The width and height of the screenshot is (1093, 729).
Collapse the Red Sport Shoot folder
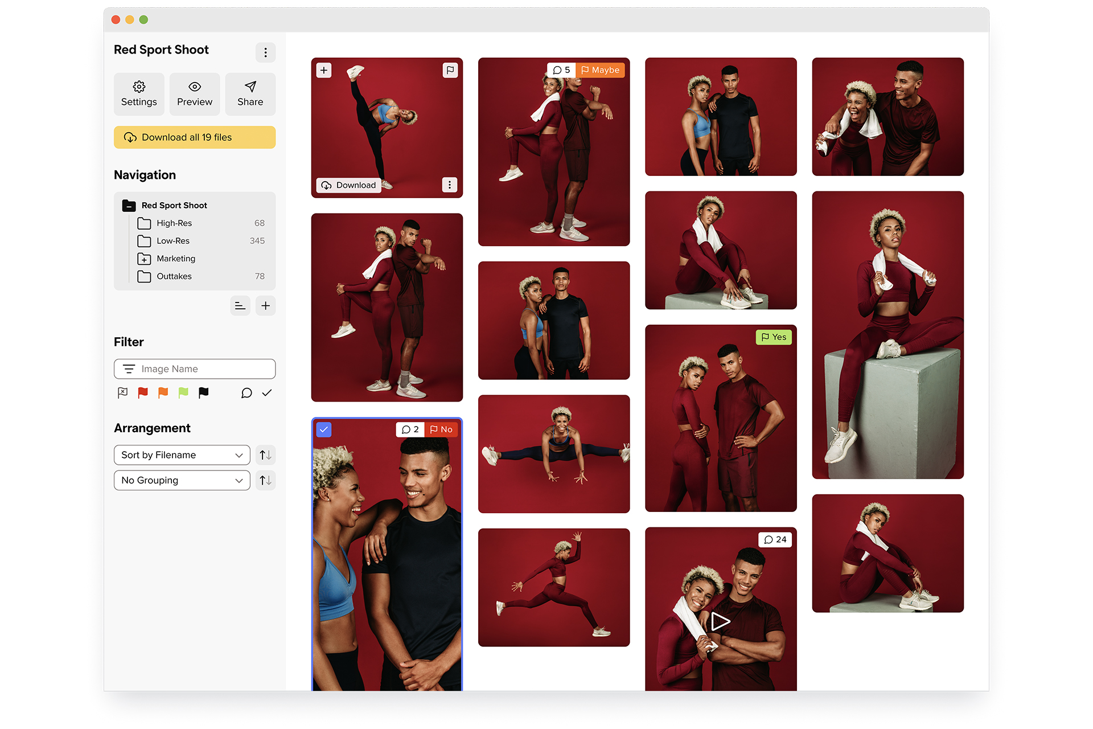[129, 206]
